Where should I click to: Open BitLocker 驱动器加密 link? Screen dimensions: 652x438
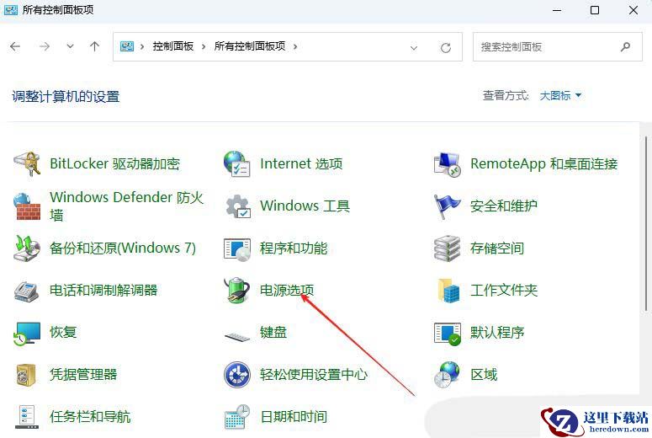coord(114,163)
